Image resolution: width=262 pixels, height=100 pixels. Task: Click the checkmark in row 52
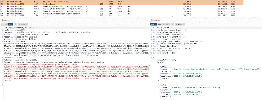[87, 11]
